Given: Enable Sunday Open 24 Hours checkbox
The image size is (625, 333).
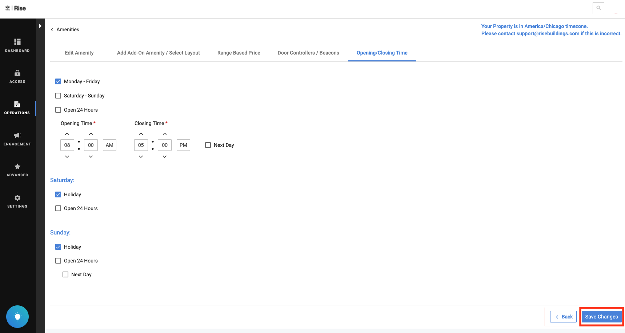Looking at the screenshot, I should coord(58,261).
